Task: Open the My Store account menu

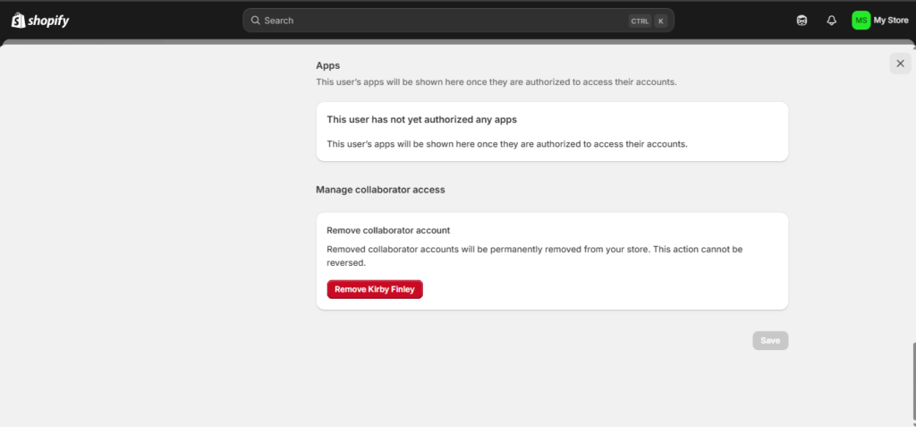Action: [880, 21]
